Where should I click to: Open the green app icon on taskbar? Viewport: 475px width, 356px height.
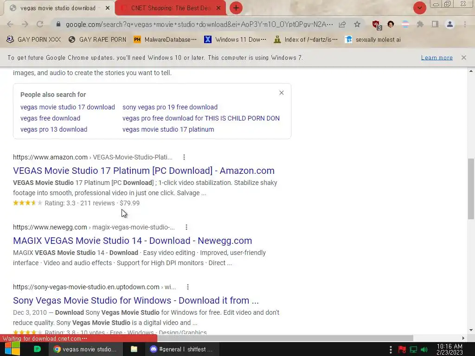coord(37,349)
